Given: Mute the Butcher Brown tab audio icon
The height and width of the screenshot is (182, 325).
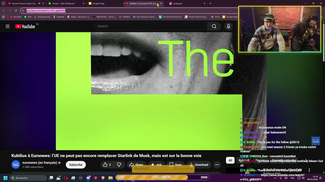Looking at the screenshot, I should click(x=39, y=4).
